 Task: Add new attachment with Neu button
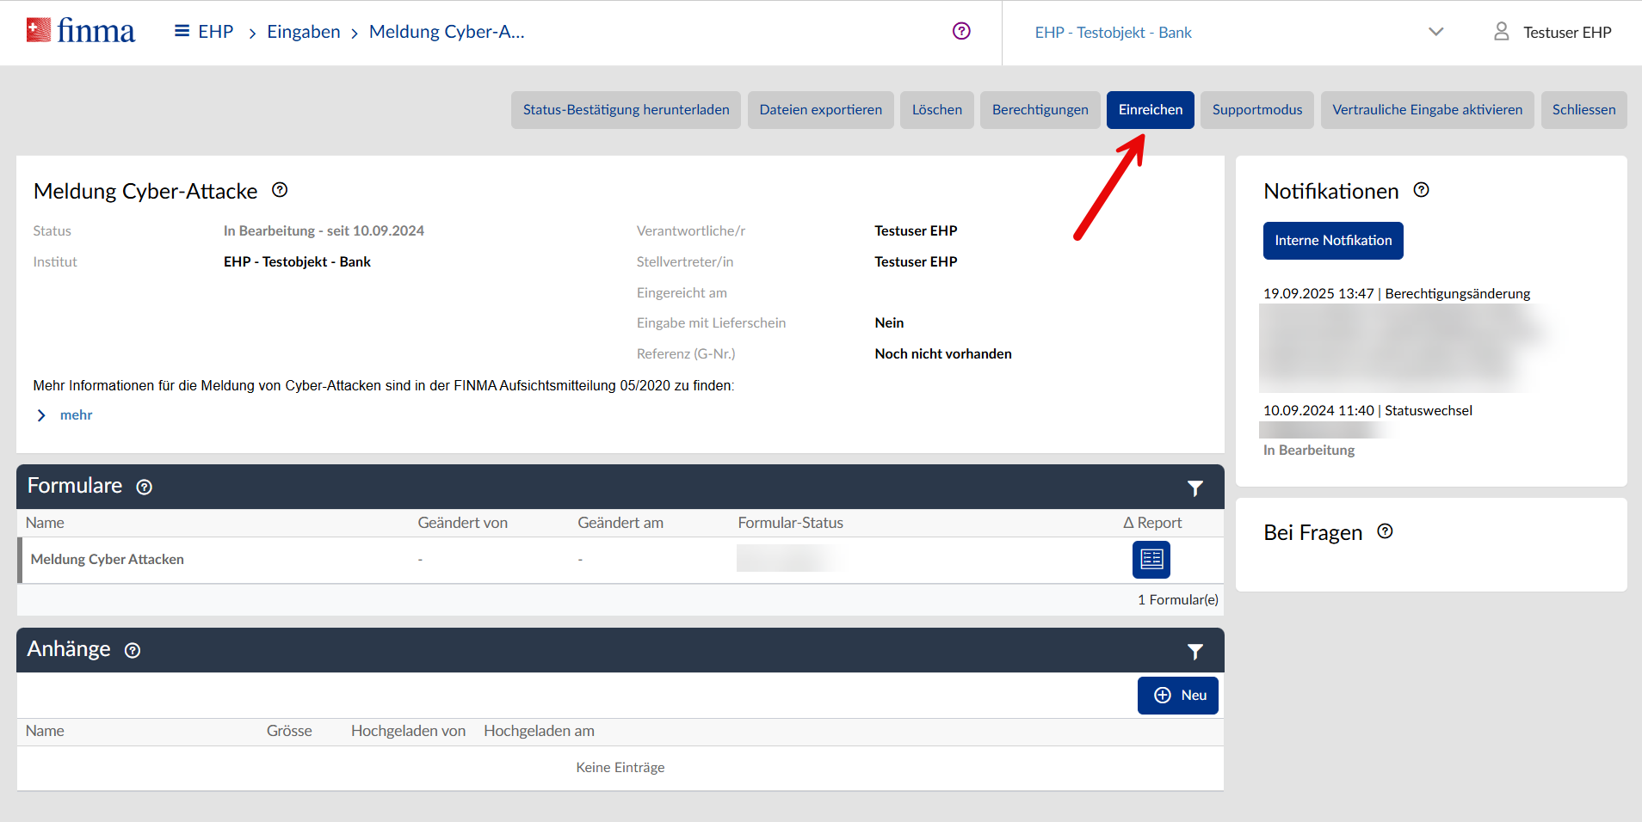click(x=1177, y=696)
